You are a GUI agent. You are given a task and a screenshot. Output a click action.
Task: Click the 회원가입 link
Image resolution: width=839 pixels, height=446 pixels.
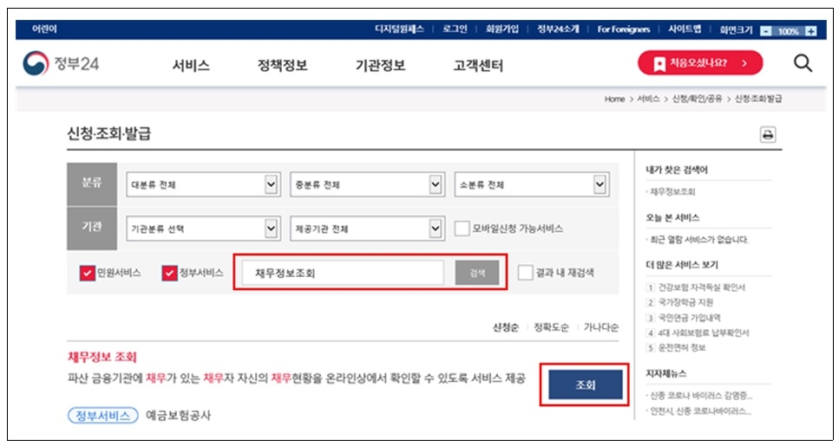pos(501,29)
